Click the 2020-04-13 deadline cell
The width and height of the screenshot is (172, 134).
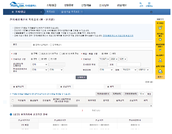[135, 125]
